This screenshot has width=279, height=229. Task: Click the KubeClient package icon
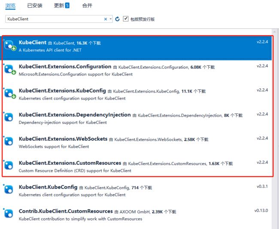click(9, 45)
